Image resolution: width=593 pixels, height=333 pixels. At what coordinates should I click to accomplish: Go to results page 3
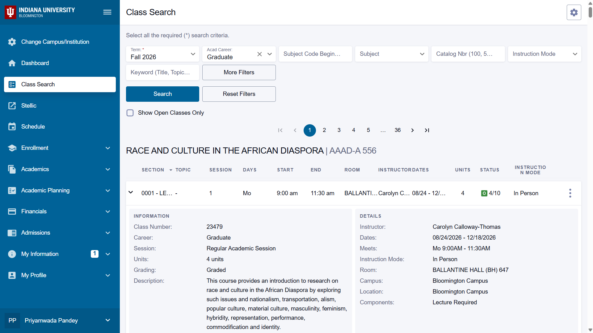coord(339,130)
